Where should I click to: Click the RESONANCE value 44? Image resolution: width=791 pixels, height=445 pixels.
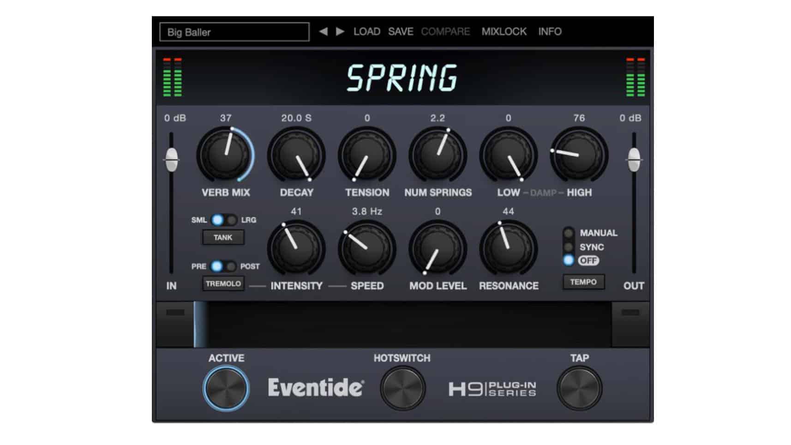[508, 211]
